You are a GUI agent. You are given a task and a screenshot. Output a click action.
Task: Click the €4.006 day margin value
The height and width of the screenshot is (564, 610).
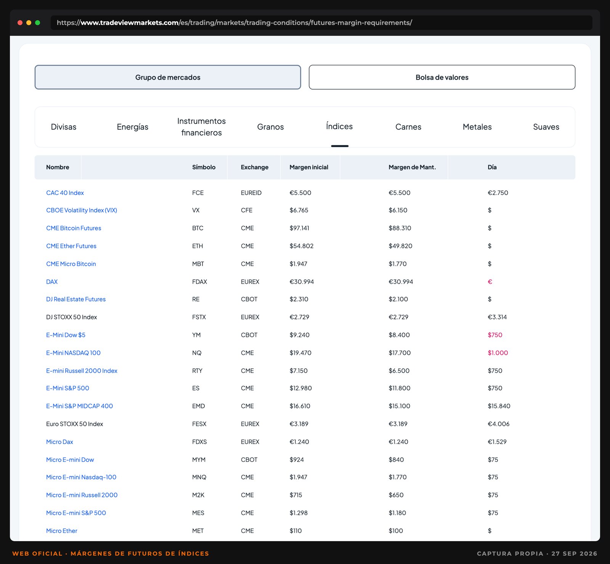click(x=499, y=424)
